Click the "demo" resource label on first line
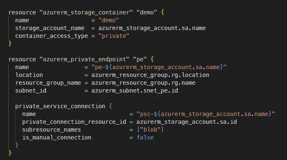 [147, 12]
